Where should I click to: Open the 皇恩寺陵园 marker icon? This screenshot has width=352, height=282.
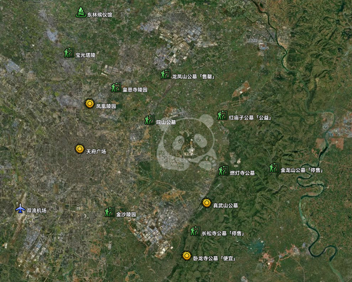(x=116, y=88)
